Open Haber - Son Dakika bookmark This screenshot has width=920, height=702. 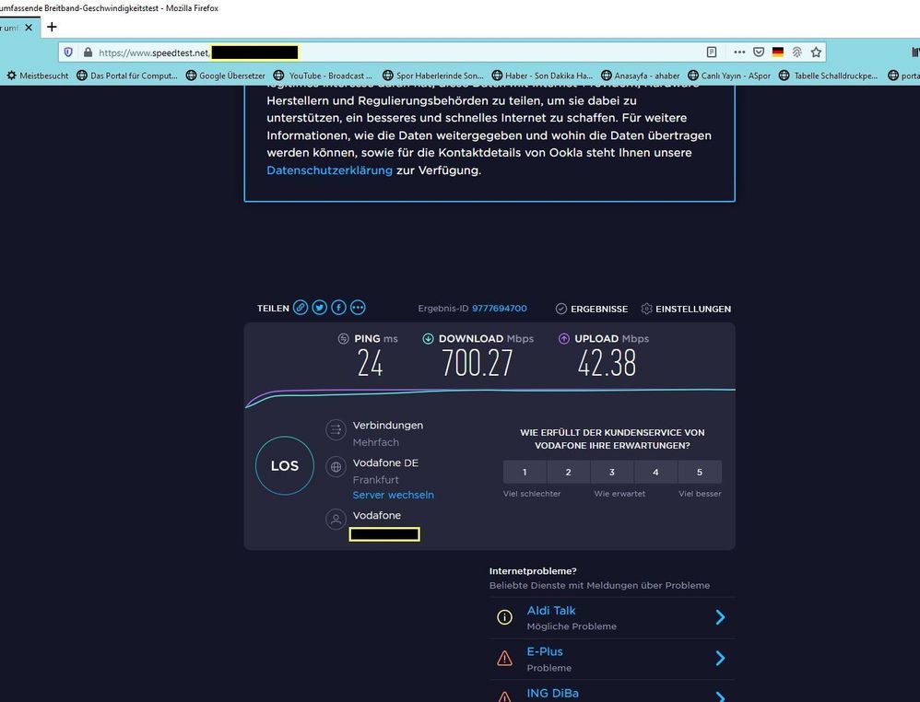542,76
